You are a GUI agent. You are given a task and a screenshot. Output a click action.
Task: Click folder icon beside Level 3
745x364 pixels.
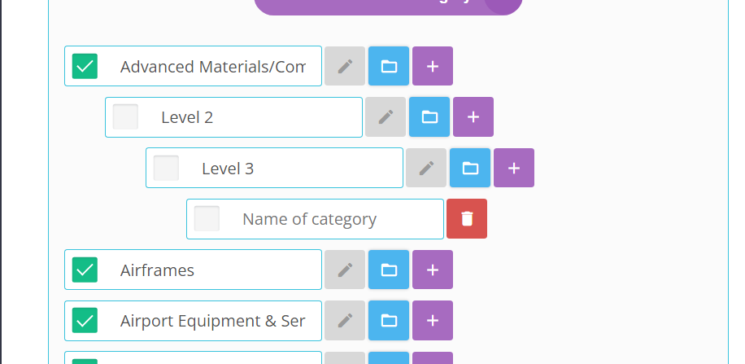coord(470,168)
